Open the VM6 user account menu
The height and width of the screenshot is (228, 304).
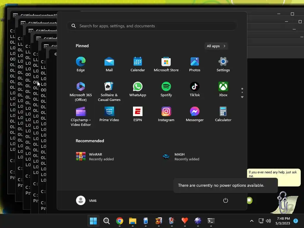86,200
